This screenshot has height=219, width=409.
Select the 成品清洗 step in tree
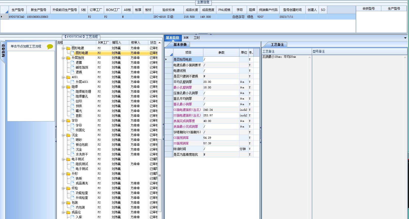(82, 183)
